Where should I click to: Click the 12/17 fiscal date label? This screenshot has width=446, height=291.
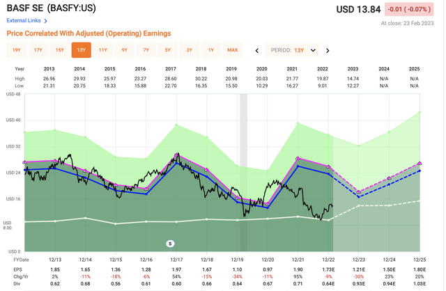pyautogui.click(x=176, y=260)
